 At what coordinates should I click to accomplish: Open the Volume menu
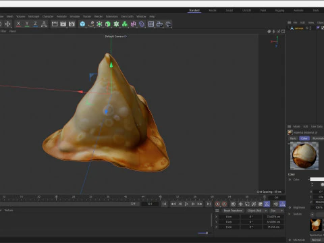20,16
